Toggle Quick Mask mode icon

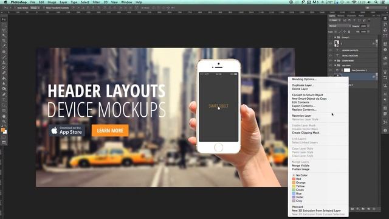pos(4,137)
